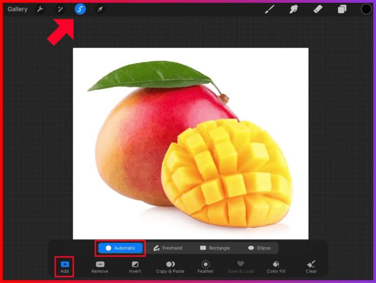Open the Layers panel
Viewport: 376px width, 283px height.
tap(342, 9)
